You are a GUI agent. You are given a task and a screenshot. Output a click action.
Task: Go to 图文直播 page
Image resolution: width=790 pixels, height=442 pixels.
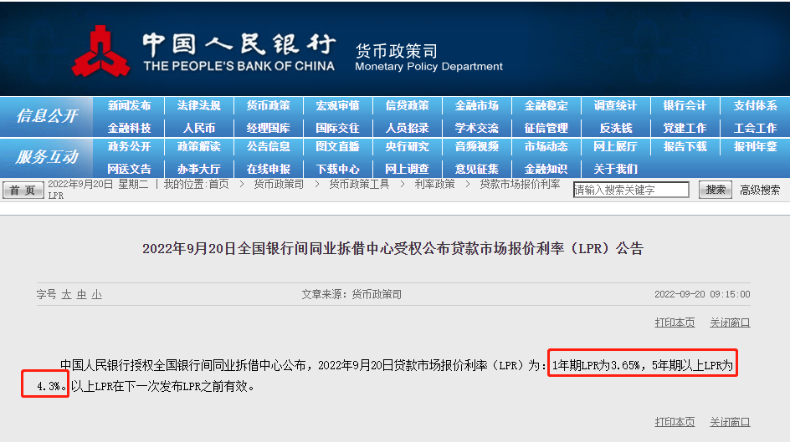pyautogui.click(x=337, y=146)
